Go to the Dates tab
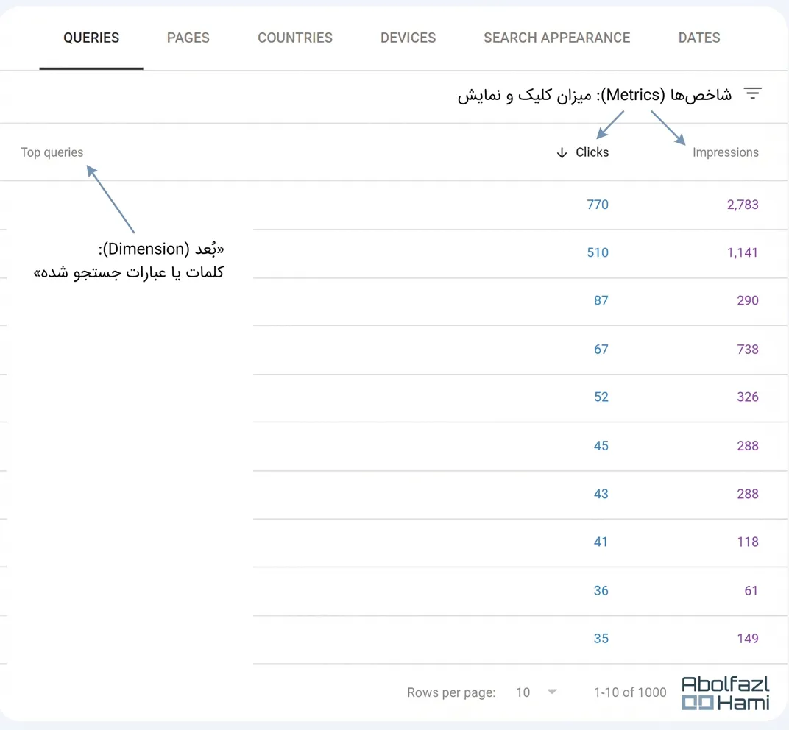The image size is (789, 730). 698,38
